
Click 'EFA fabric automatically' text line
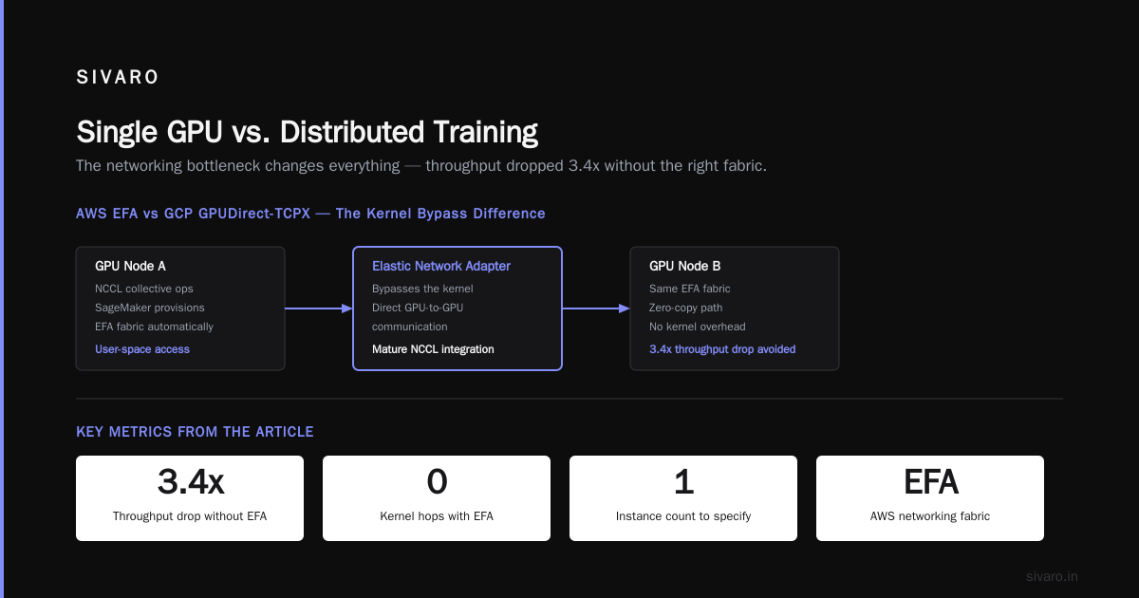(154, 327)
